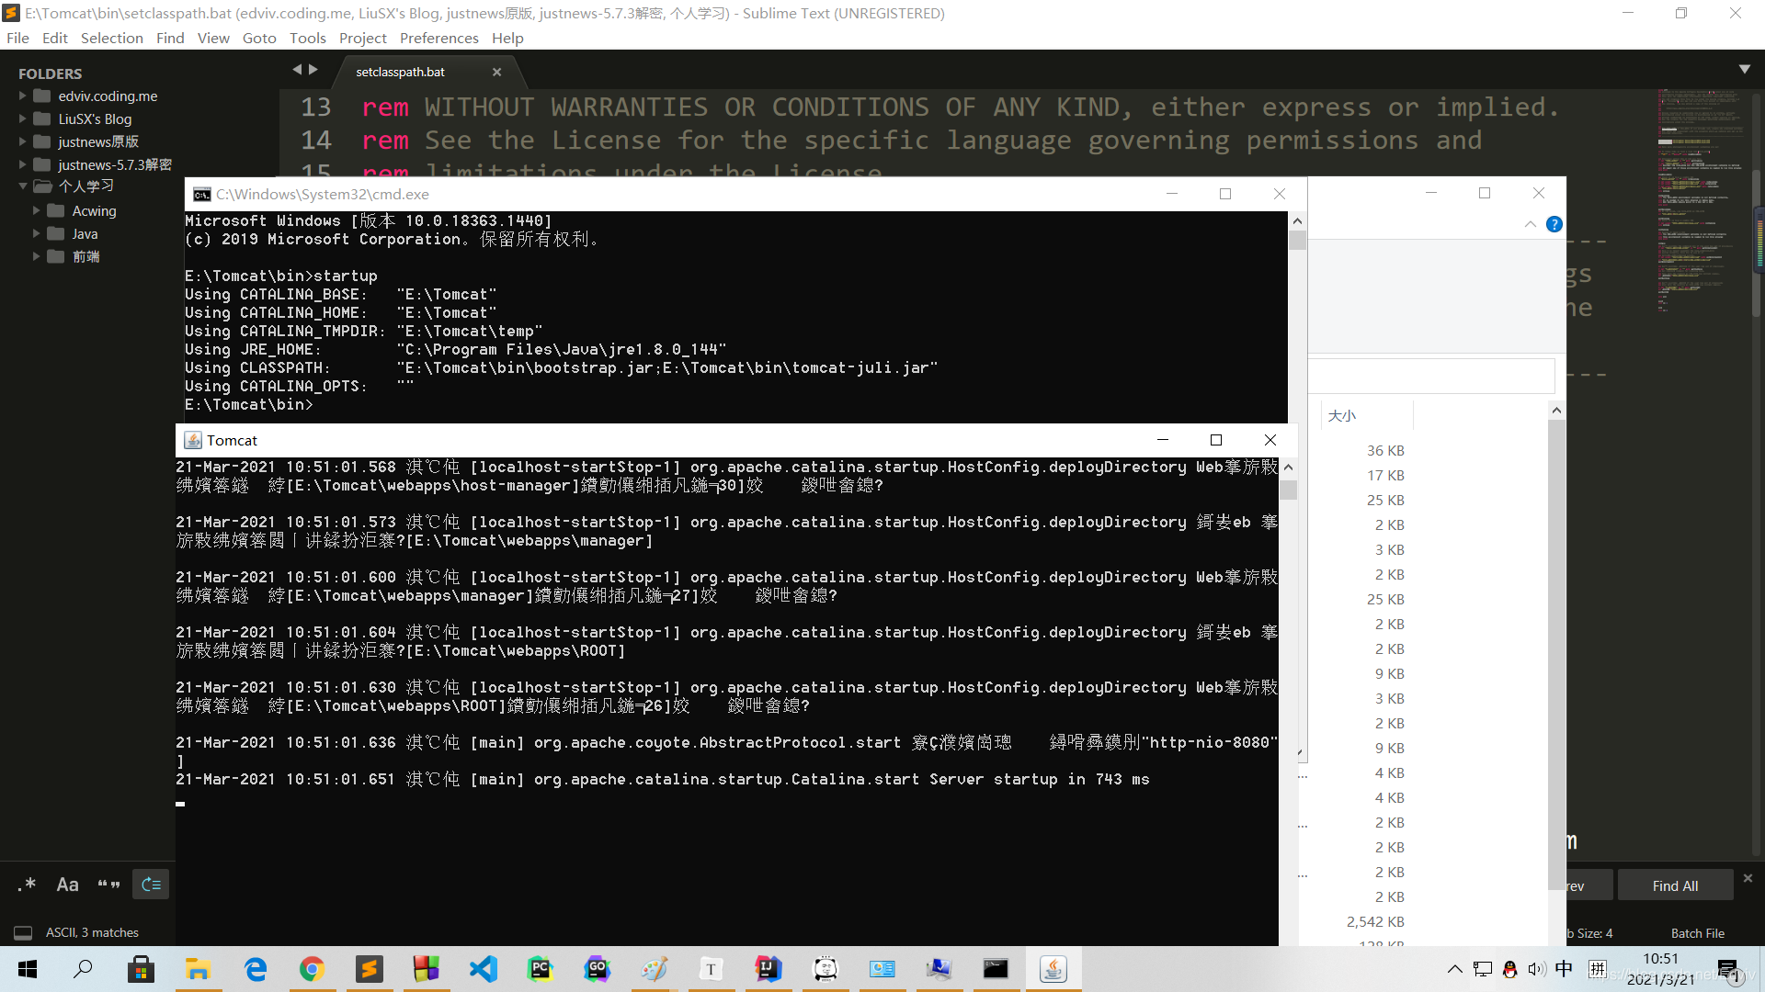Viewport: 1765px width, 992px height.
Task: Open the tab list dropdown arrow
Action: (x=1744, y=69)
